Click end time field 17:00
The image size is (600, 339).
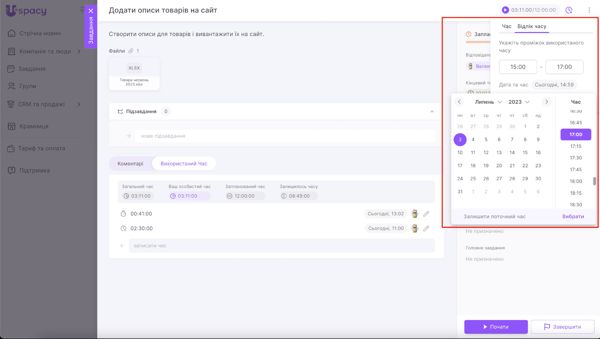point(564,67)
